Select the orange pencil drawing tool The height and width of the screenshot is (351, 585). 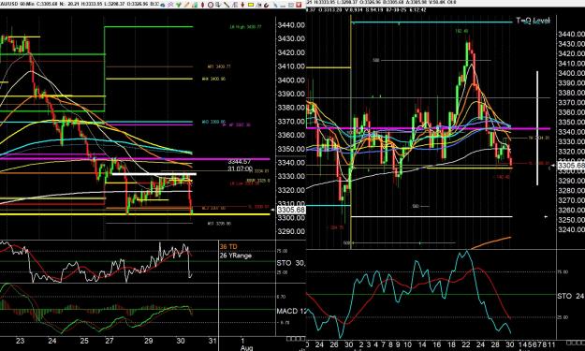[x=187, y=5]
